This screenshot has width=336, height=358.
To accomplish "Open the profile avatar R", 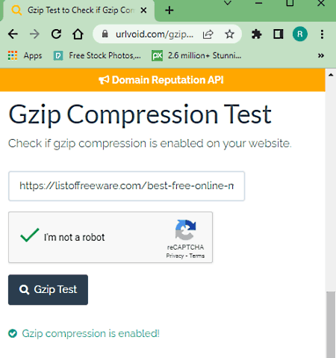I will (299, 34).
